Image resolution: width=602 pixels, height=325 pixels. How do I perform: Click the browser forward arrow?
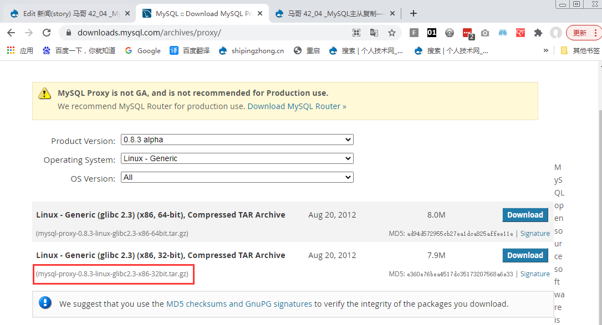click(x=29, y=33)
